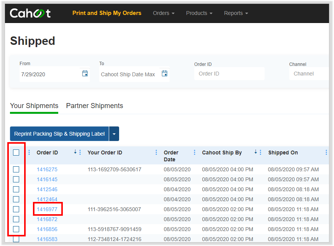The image size is (334, 246).
Task: Click the Cahoot logo
Action: [x=30, y=13]
